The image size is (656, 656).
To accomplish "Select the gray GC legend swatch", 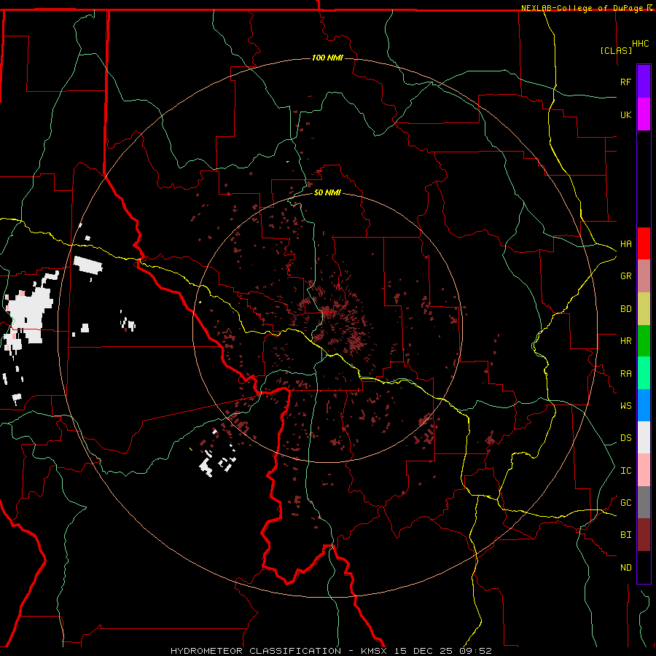I will [644, 502].
